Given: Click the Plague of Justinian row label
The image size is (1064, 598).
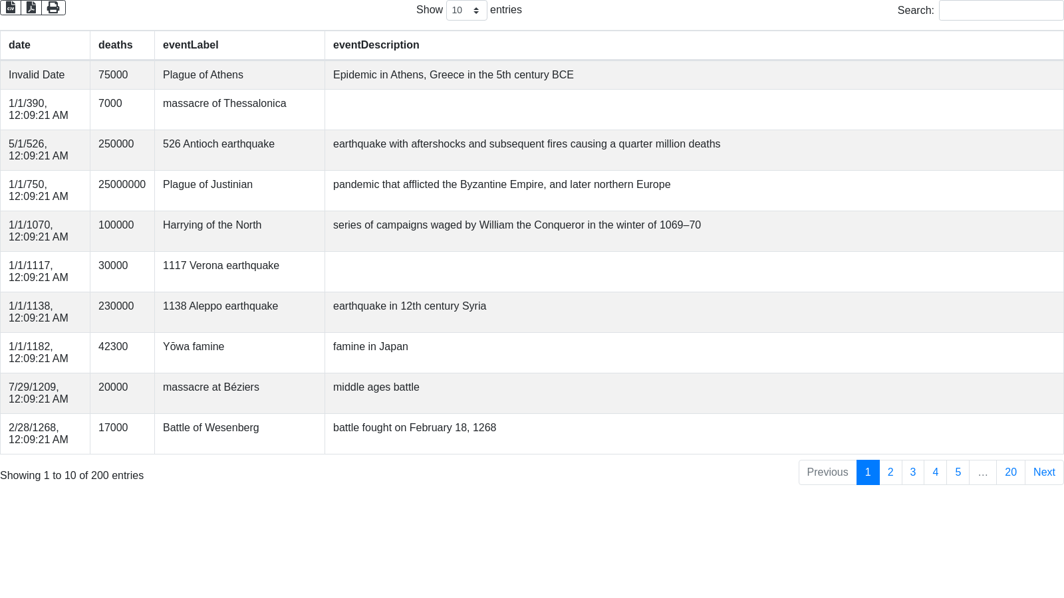Looking at the screenshot, I should (207, 185).
